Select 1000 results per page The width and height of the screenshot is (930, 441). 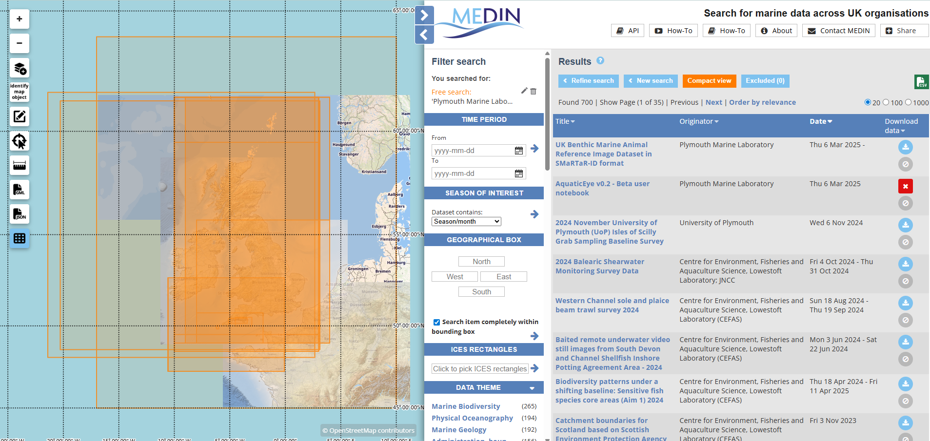click(x=908, y=102)
